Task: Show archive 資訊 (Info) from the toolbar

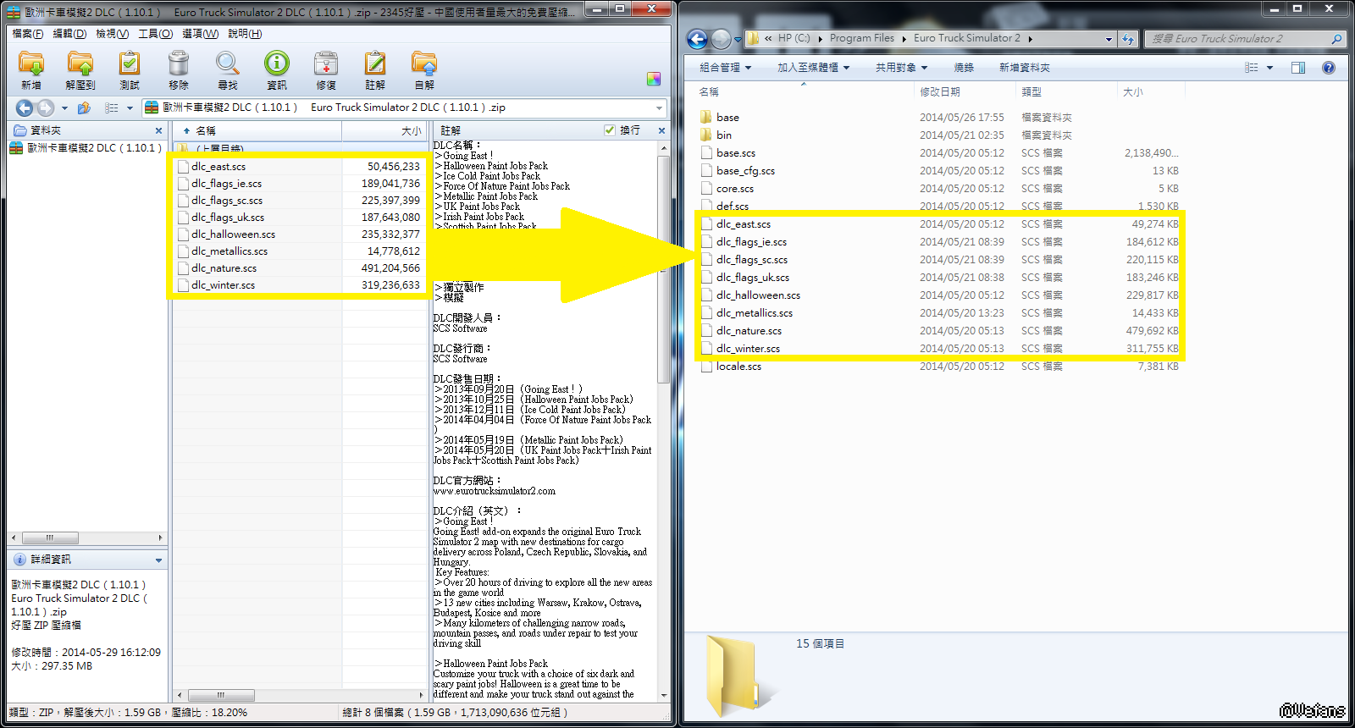Action: tap(277, 70)
